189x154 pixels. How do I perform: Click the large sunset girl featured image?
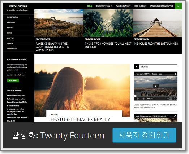[x=82, y=87]
